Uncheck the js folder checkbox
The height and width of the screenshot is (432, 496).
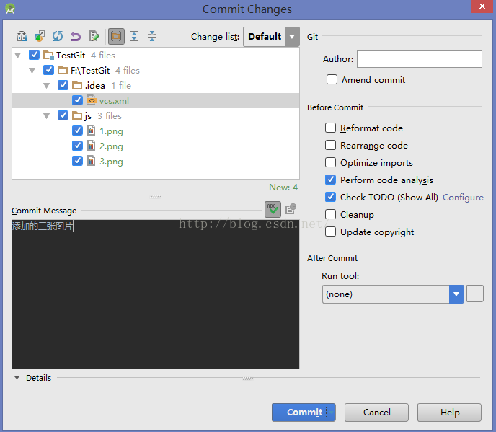[x=63, y=115]
